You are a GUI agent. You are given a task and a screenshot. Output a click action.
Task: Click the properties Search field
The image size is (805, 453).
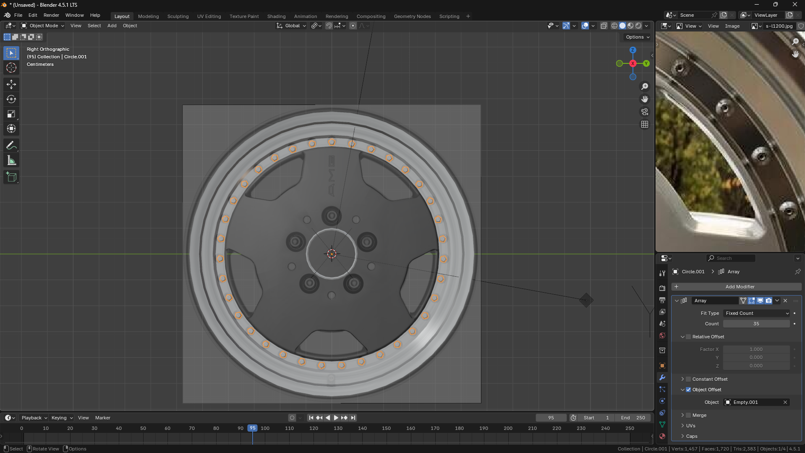(731, 258)
